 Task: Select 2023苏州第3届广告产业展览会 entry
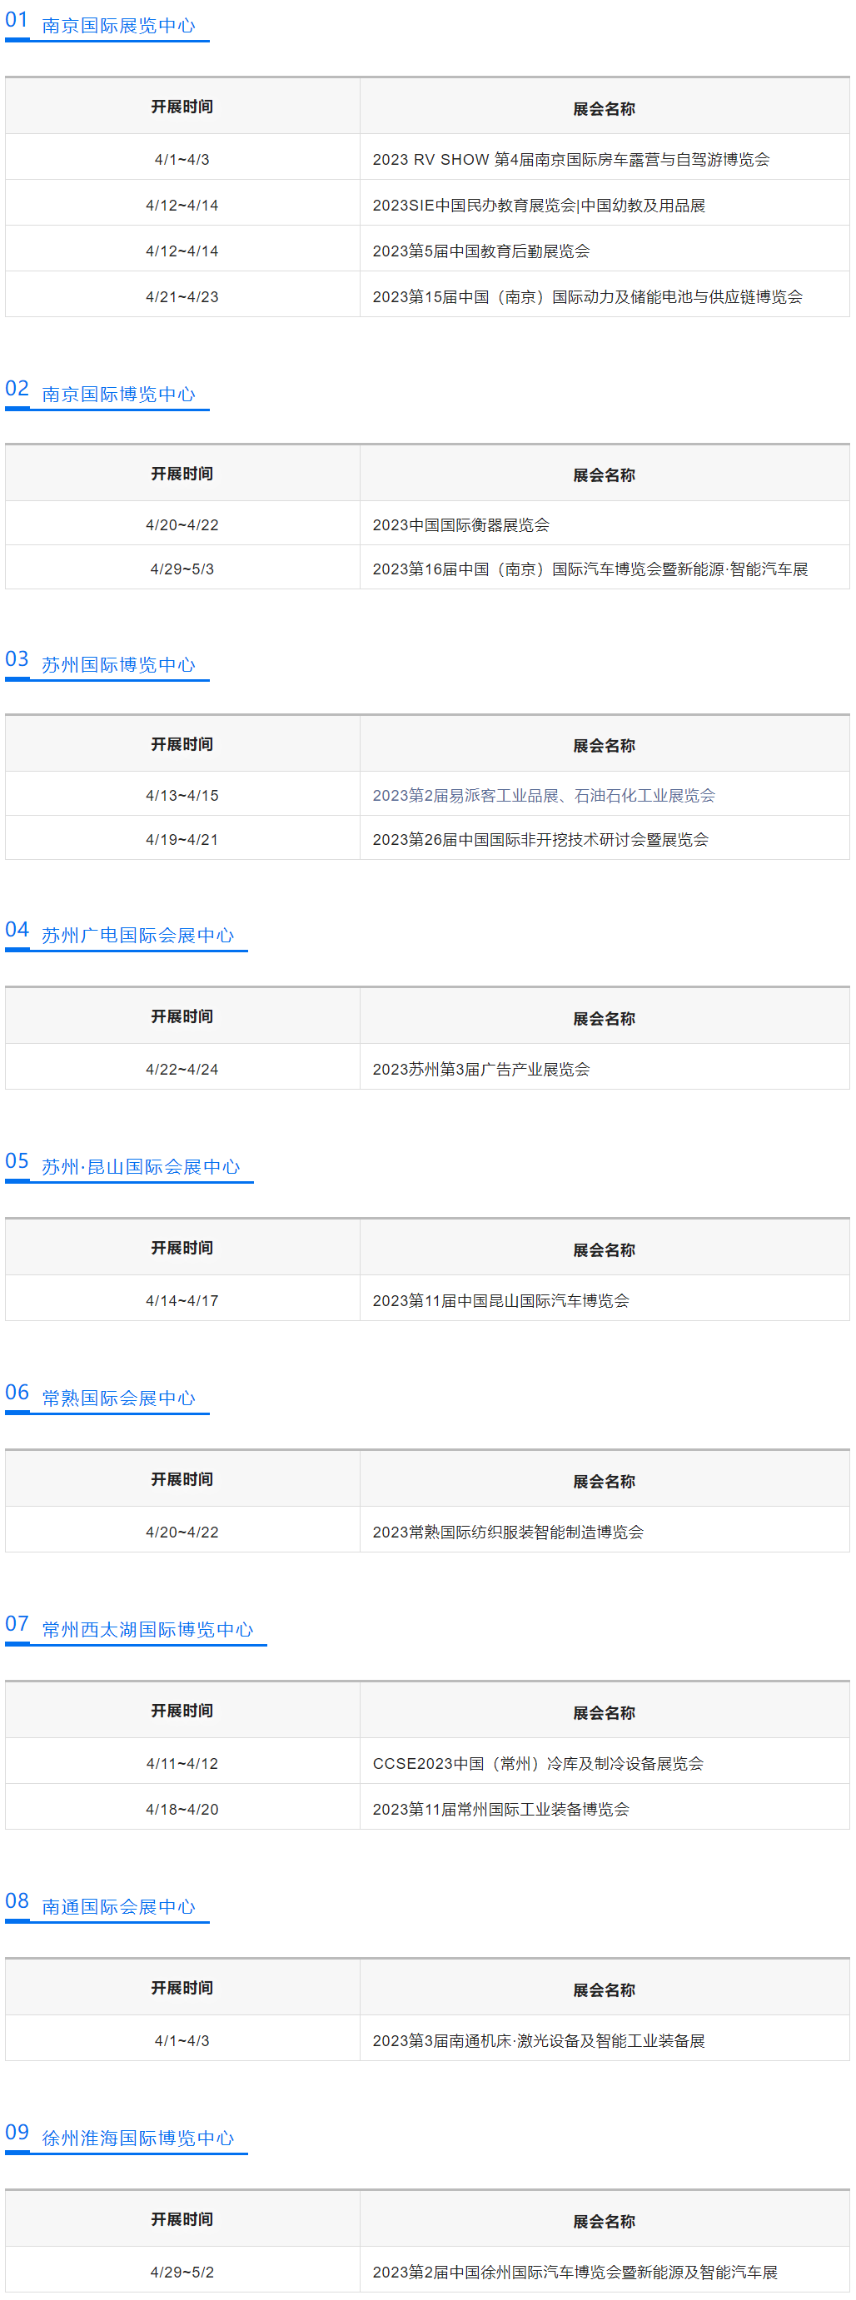480,1069
